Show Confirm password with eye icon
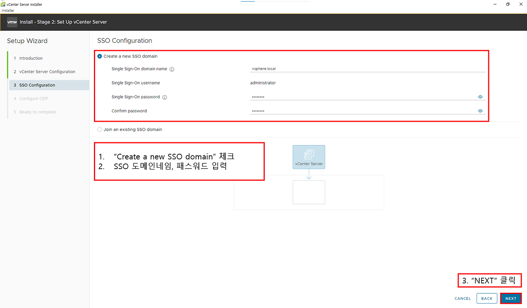The image size is (527, 308). tap(480, 111)
